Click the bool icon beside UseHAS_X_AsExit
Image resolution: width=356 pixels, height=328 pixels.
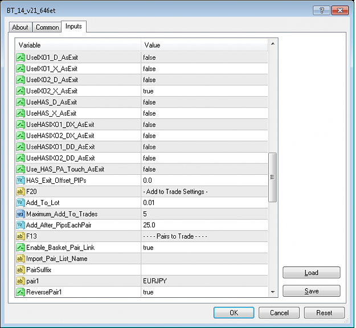[21, 113]
